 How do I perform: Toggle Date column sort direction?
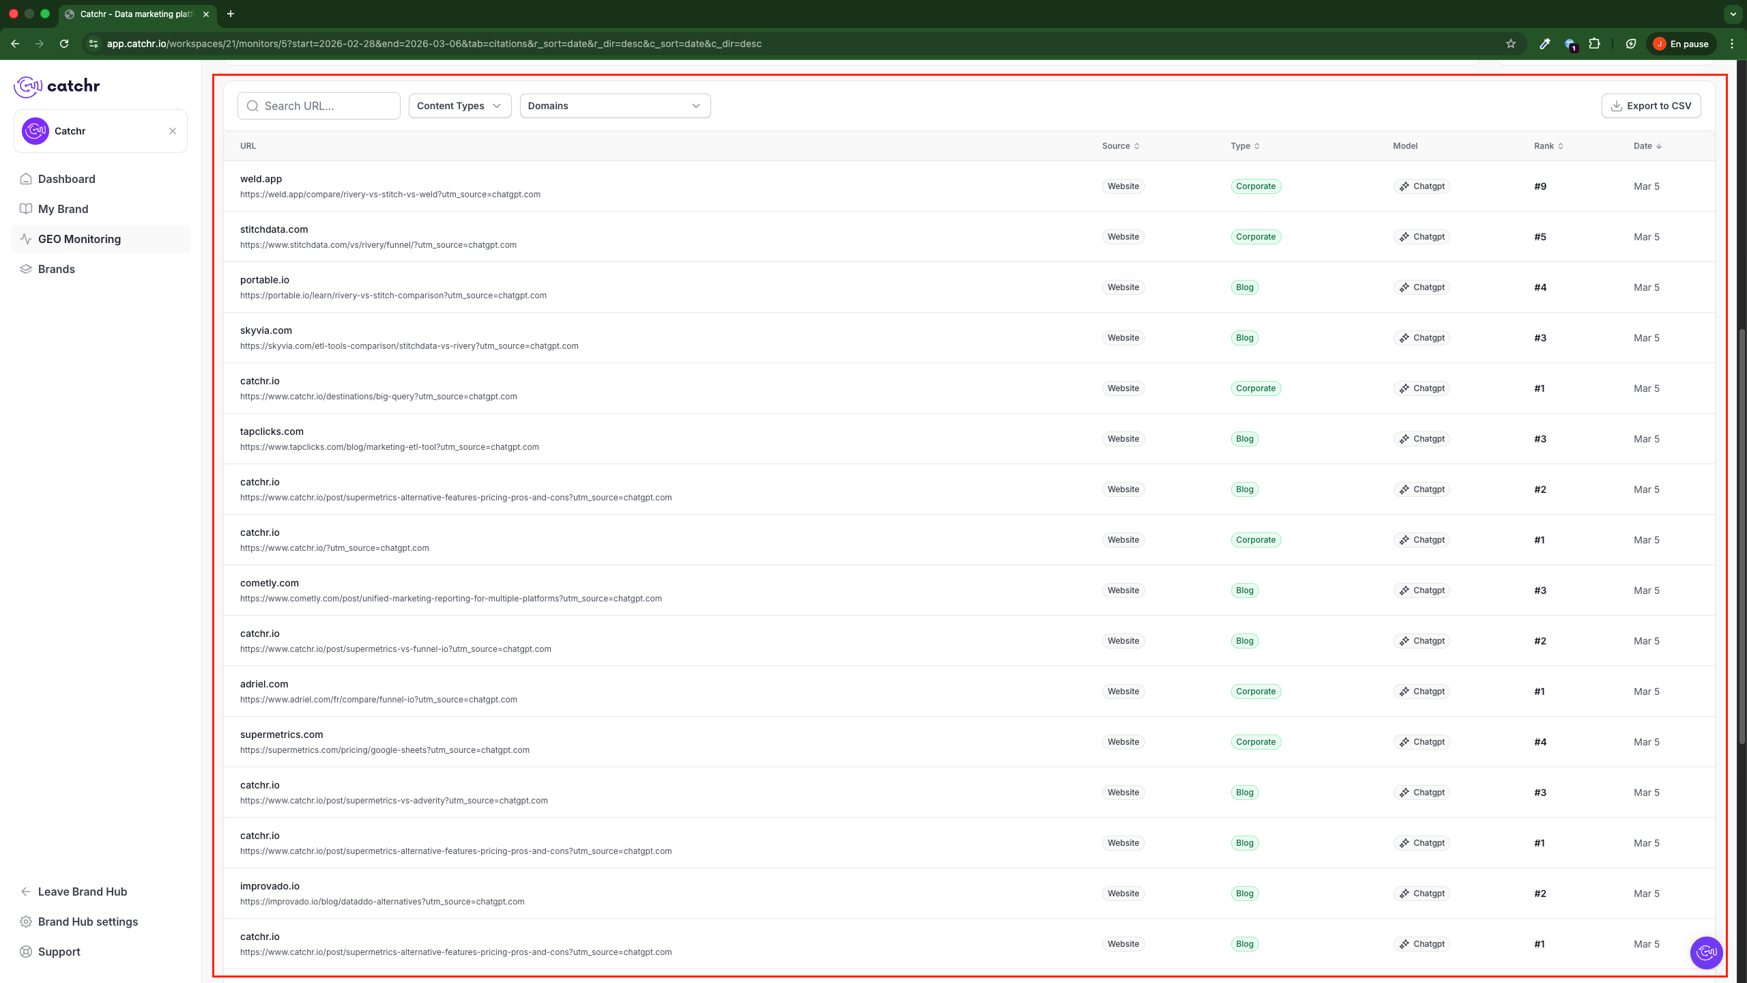tap(1647, 146)
